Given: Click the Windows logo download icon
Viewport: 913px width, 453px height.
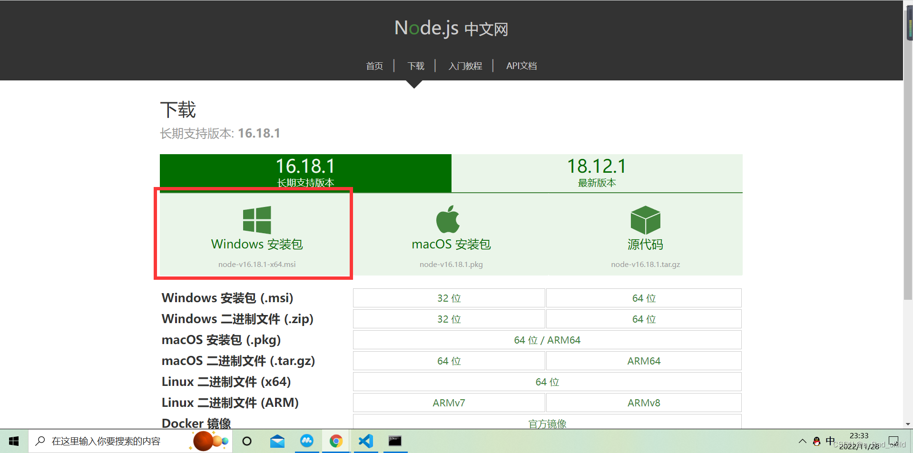Looking at the screenshot, I should (257, 220).
